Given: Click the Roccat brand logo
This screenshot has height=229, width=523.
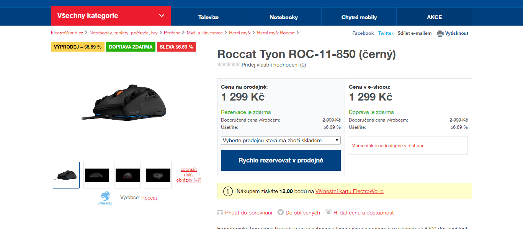Looking at the screenshot, I should click(x=105, y=198).
